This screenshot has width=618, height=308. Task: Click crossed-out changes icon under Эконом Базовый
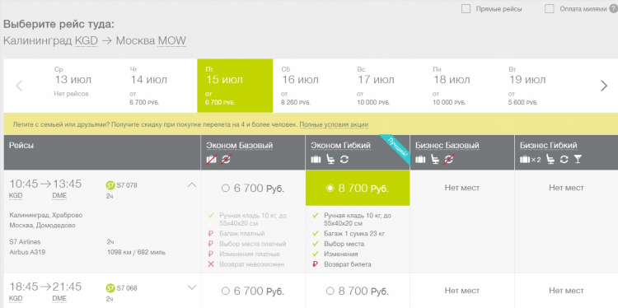pos(227,159)
